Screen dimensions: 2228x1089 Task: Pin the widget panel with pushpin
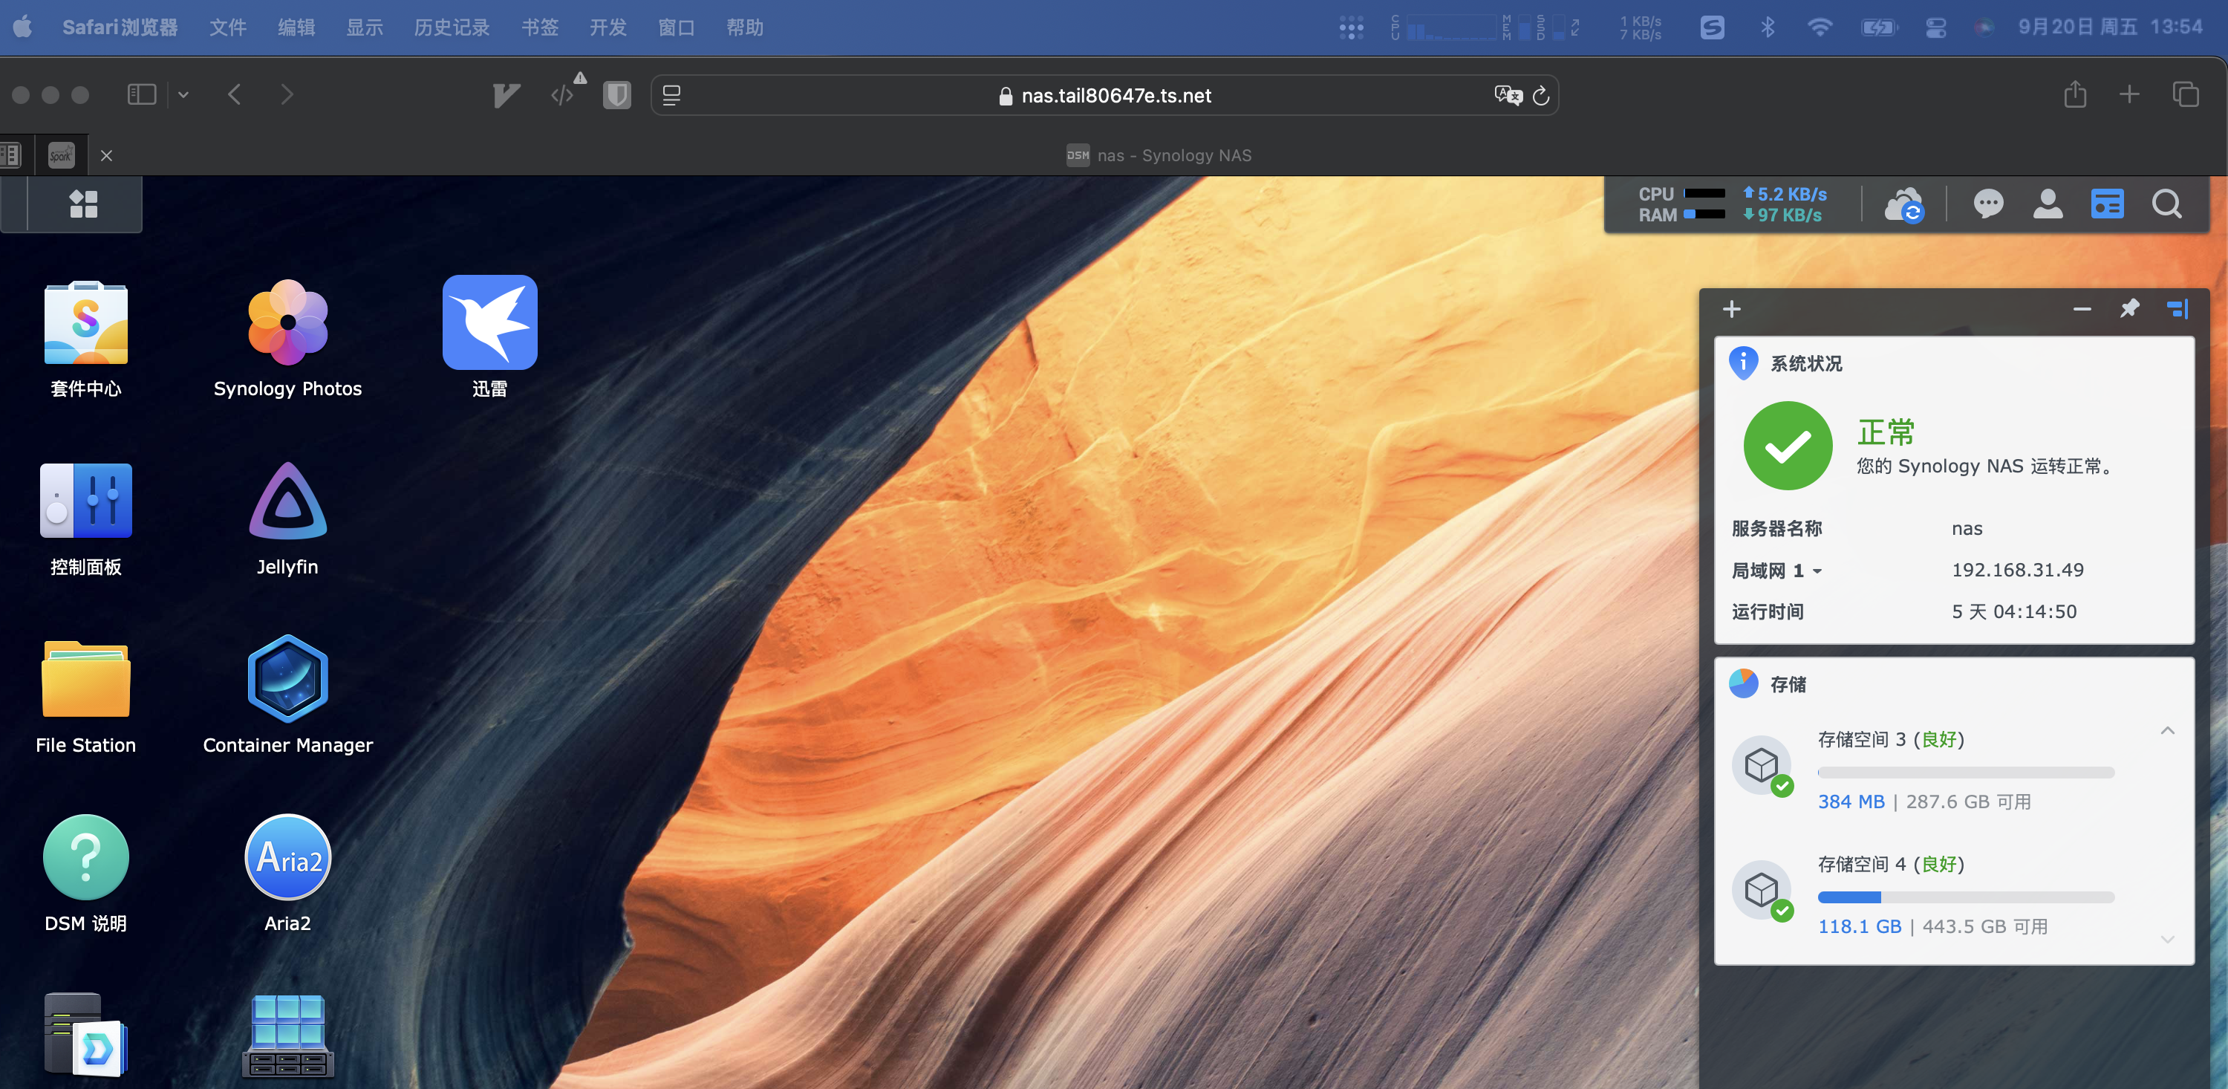tap(2129, 309)
